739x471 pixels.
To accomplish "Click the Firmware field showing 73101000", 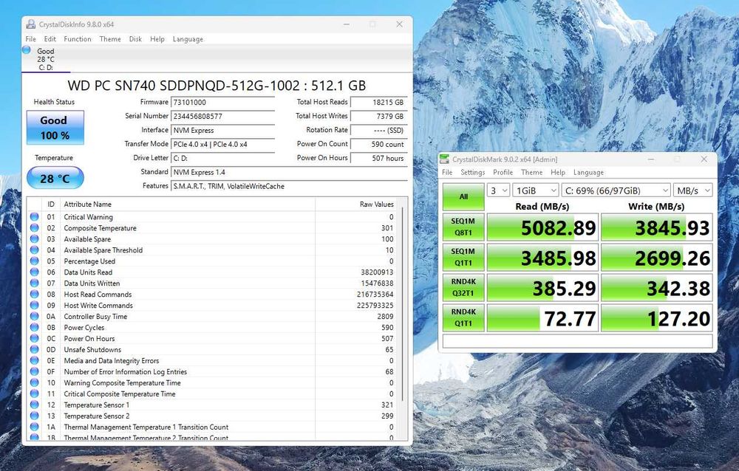I will coord(223,102).
